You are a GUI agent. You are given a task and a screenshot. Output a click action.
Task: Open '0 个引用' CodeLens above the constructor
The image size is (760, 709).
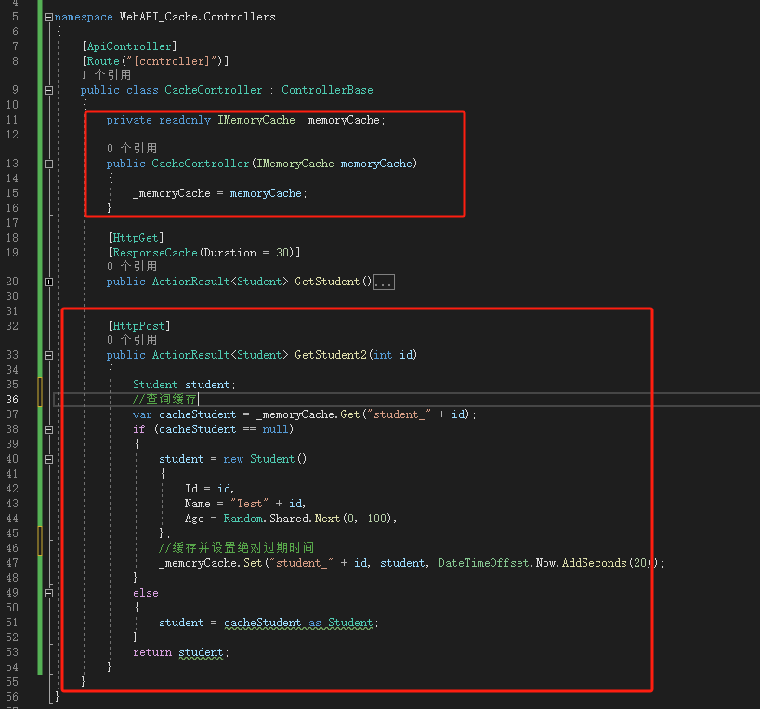(x=131, y=149)
